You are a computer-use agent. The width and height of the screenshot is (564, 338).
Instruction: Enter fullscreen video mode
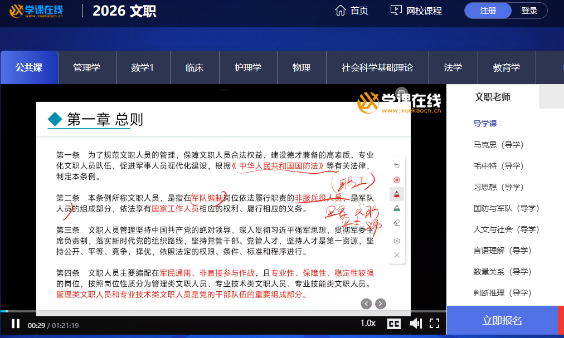pos(435,324)
